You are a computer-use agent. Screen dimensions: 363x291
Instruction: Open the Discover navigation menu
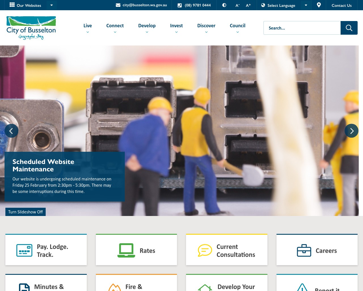[206, 26]
